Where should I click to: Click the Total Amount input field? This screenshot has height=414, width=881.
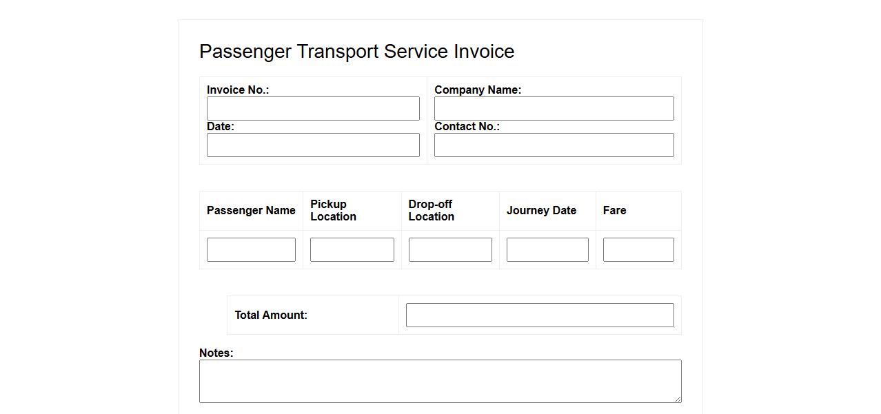tap(540, 315)
